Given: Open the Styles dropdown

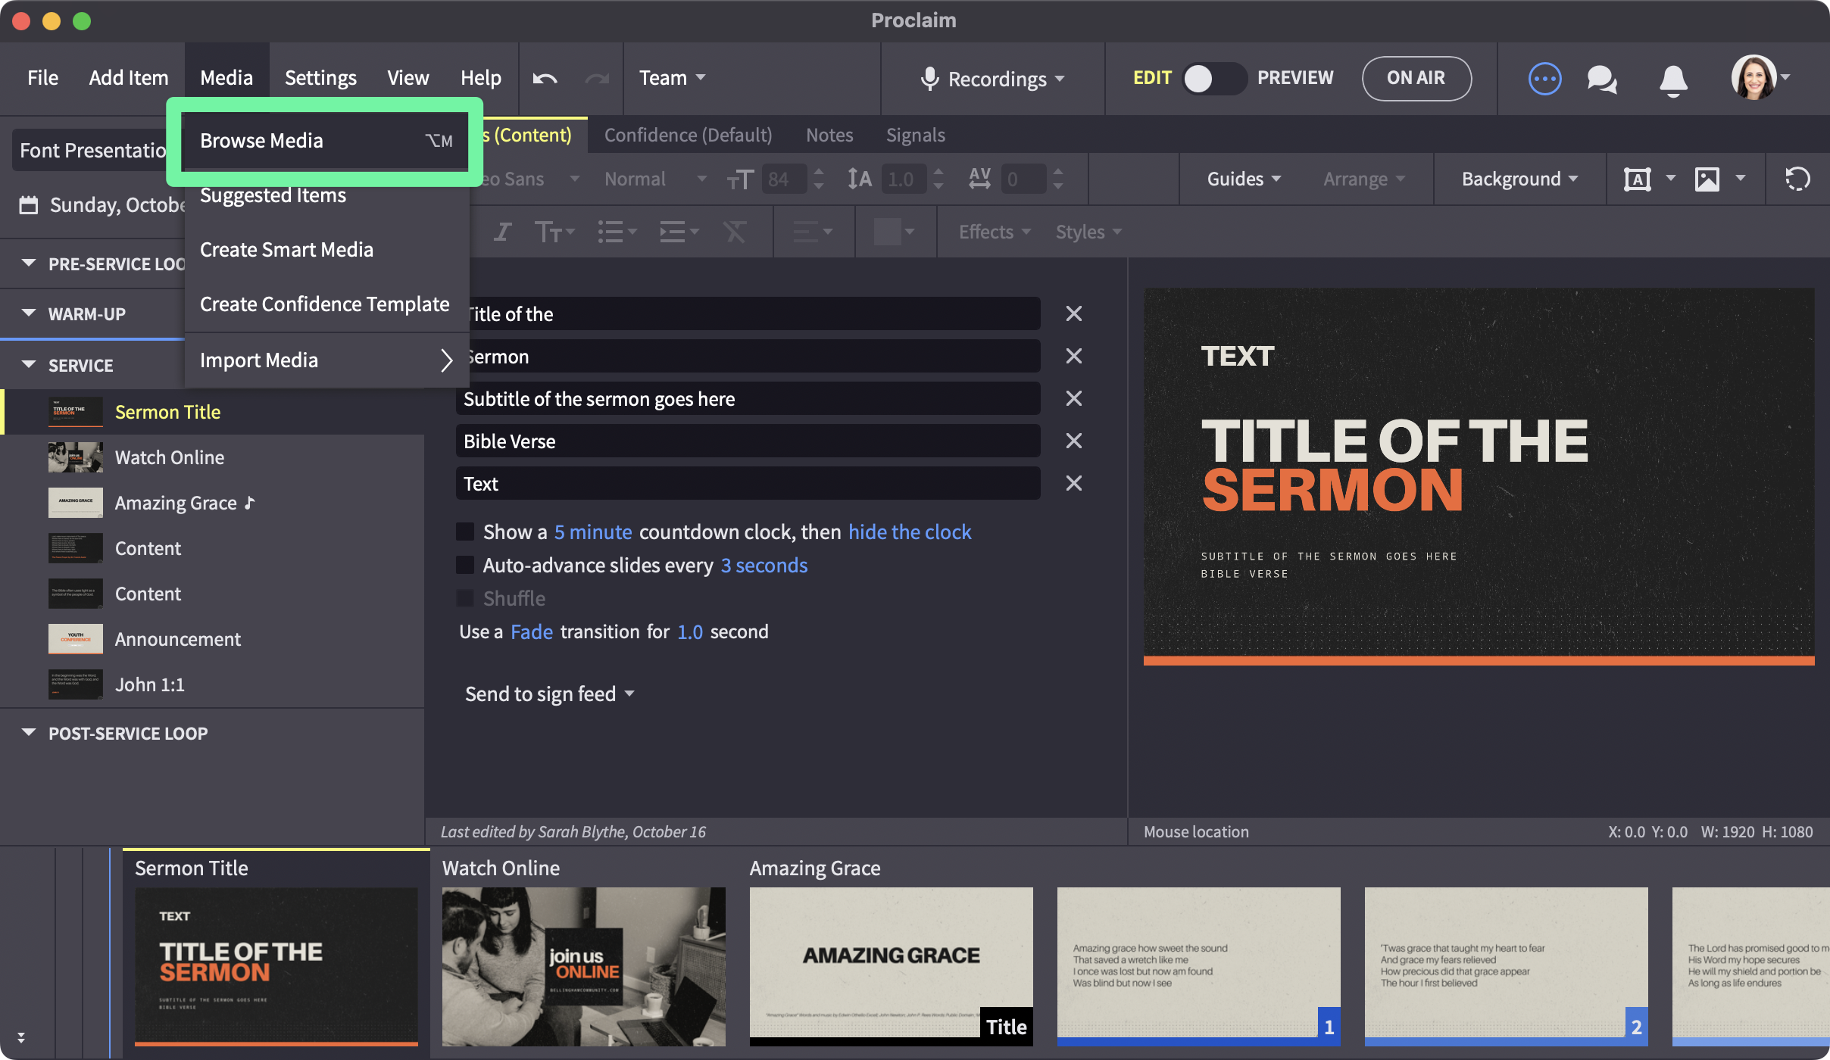Looking at the screenshot, I should point(1088,232).
